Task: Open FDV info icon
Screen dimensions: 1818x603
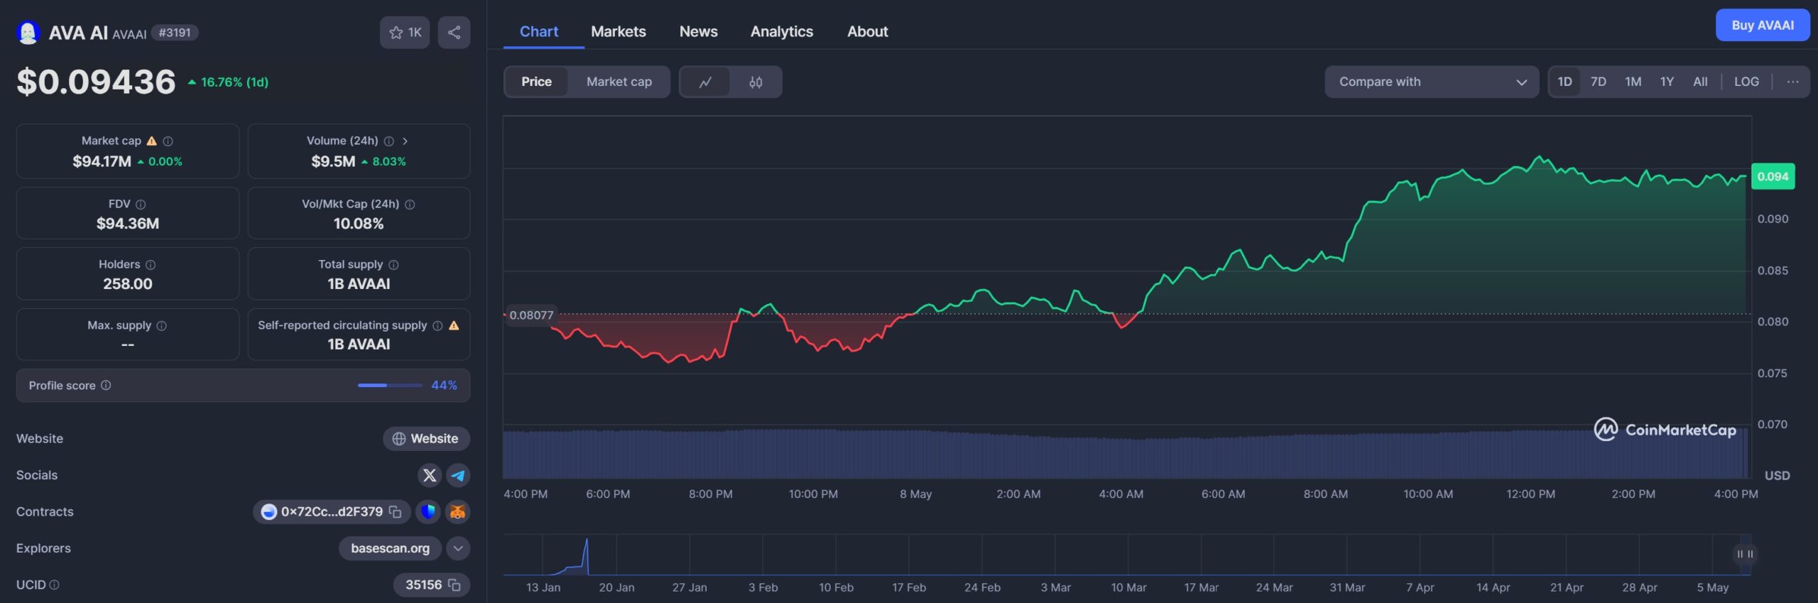Action: pyautogui.click(x=141, y=205)
